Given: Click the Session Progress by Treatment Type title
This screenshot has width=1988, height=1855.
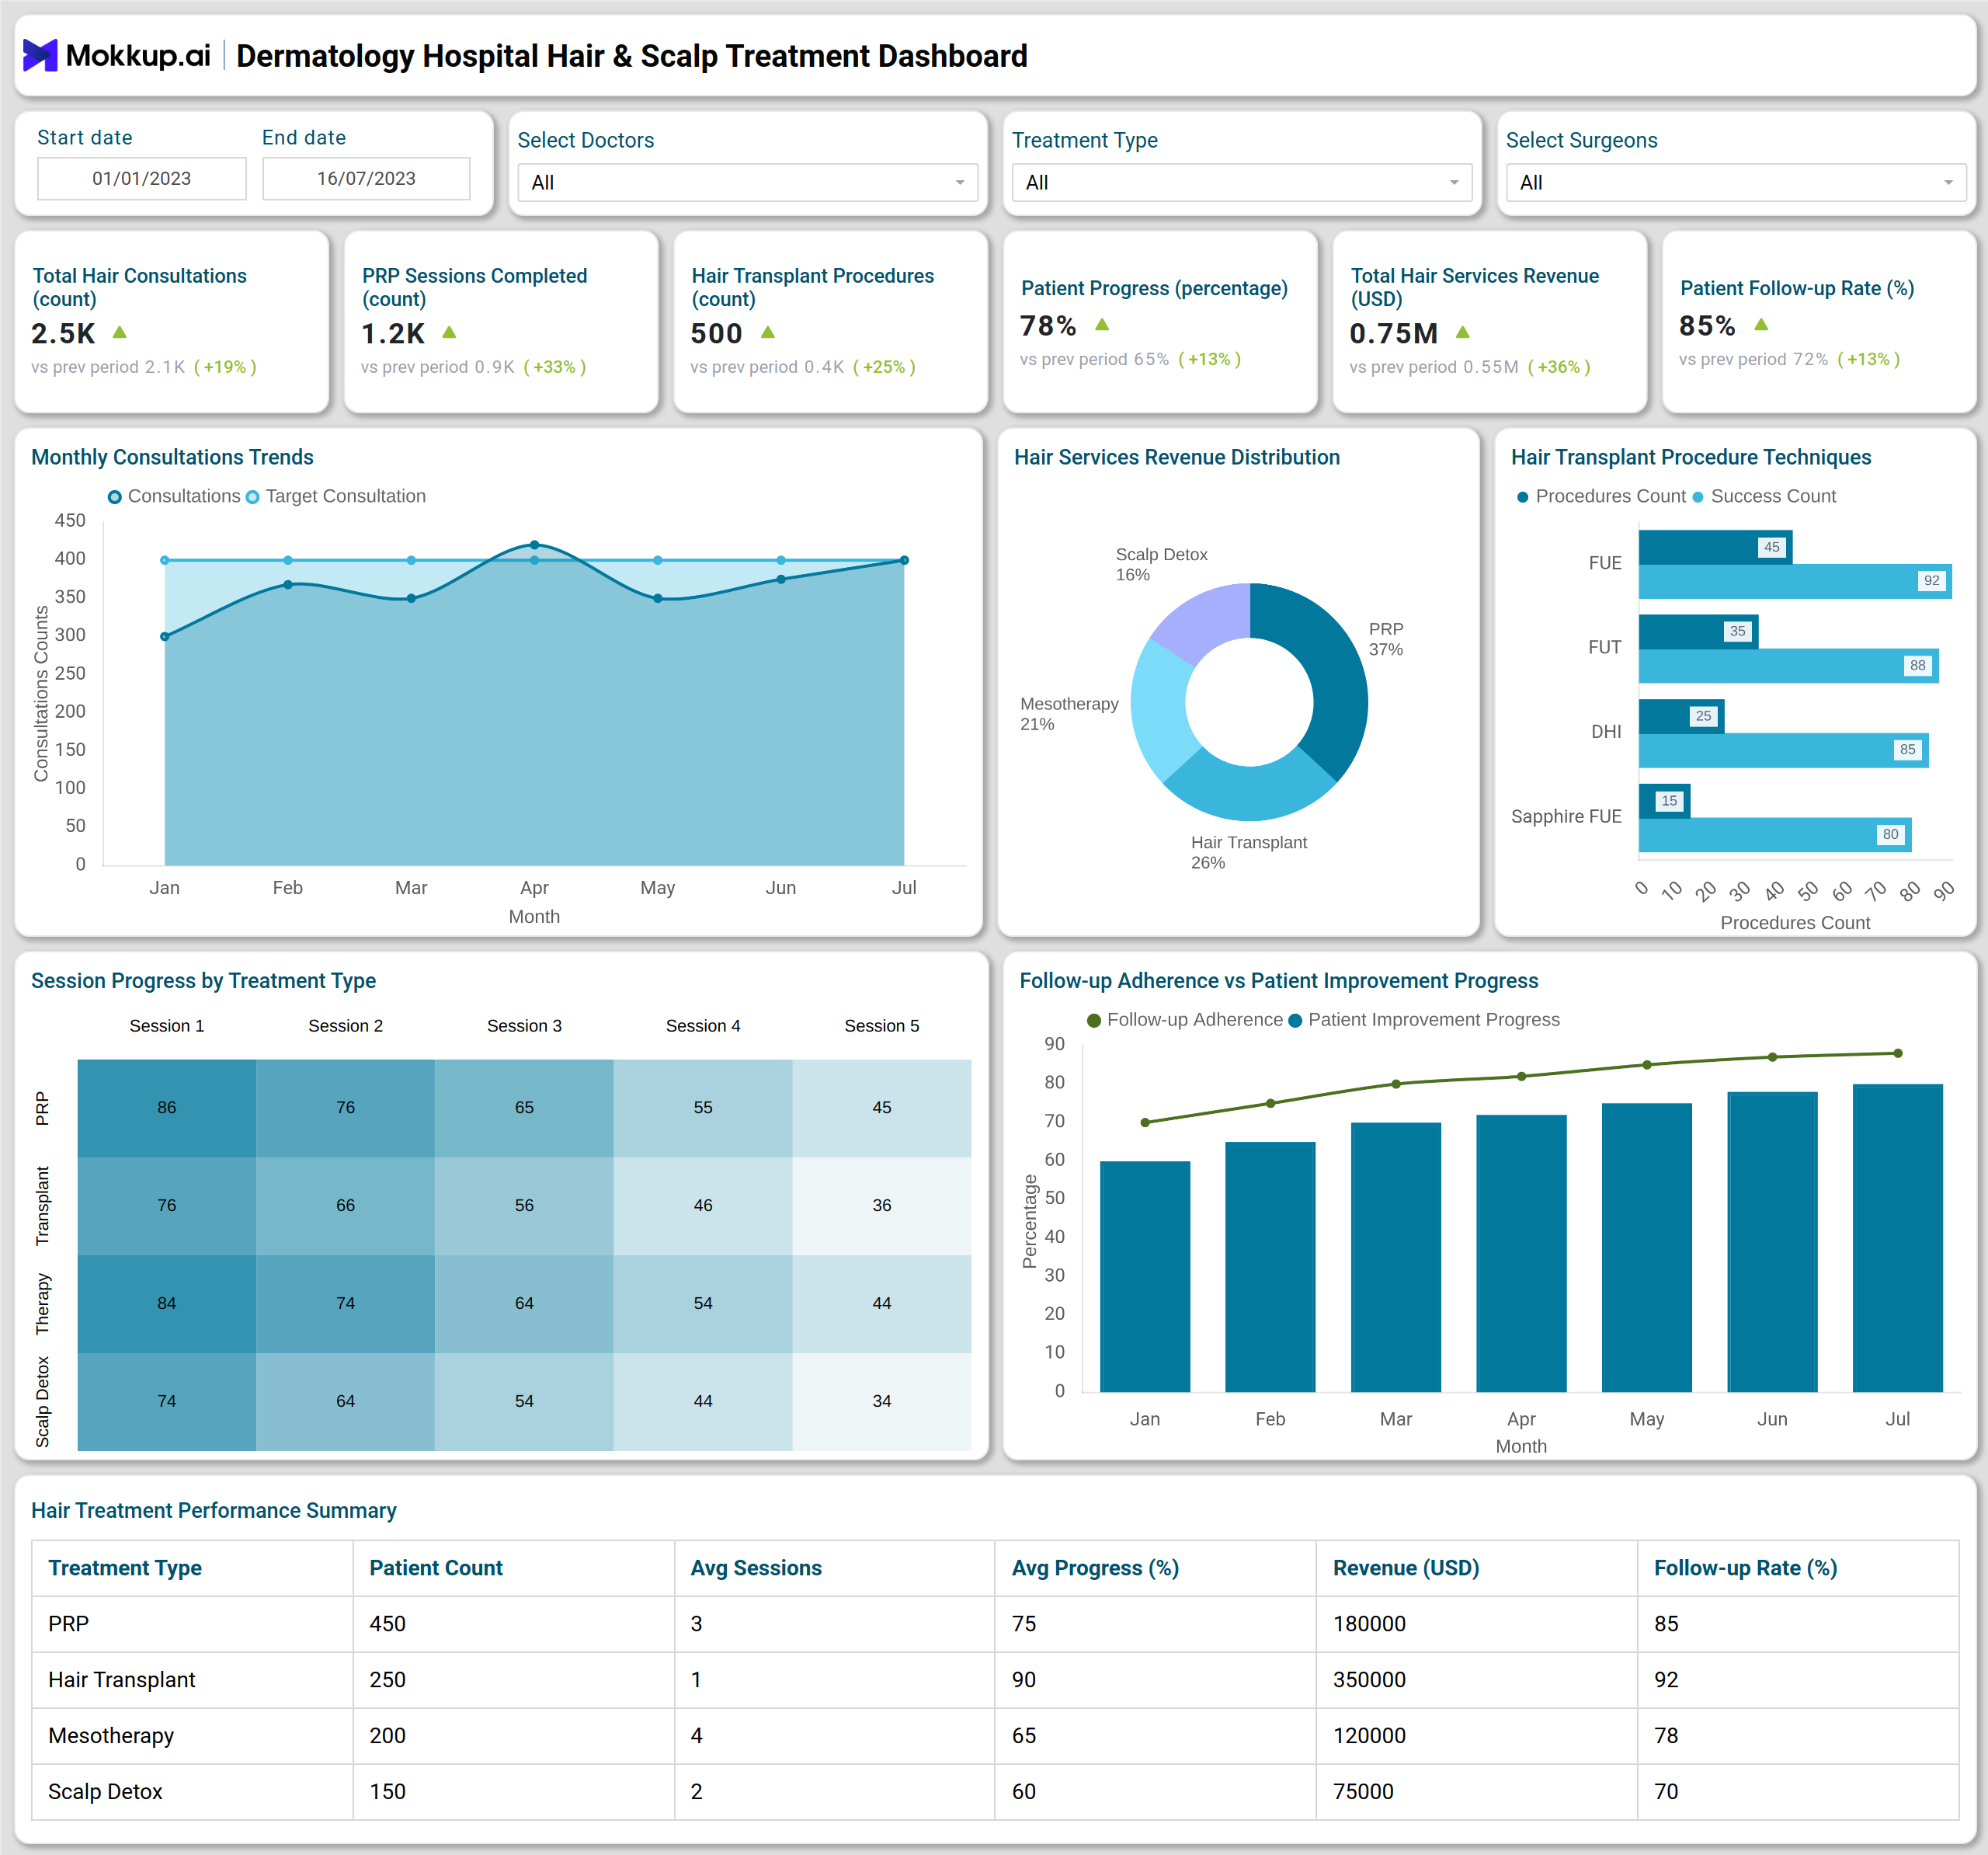Looking at the screenshot, I should [x=203, y=980].
